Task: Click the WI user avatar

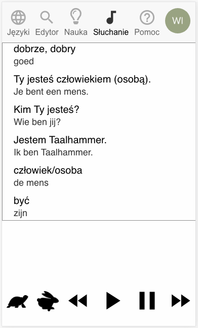Action: coord(178,21)
